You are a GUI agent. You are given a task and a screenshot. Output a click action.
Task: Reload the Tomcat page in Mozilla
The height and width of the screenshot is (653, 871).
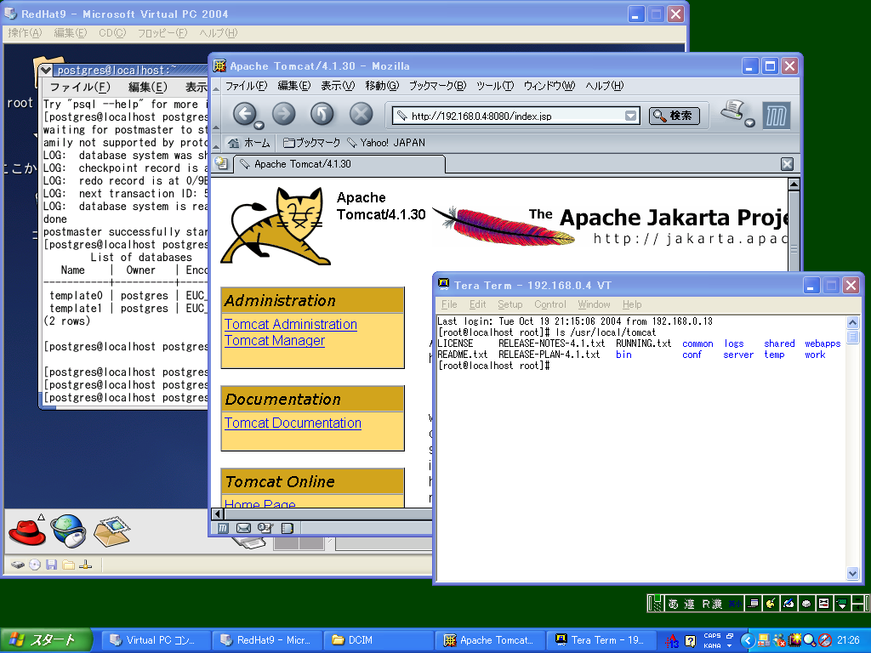point(322,114)
